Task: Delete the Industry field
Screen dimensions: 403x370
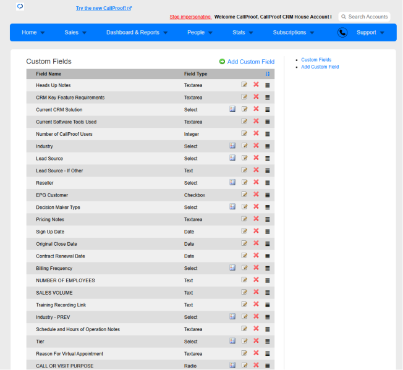Action: coord(256,146)
